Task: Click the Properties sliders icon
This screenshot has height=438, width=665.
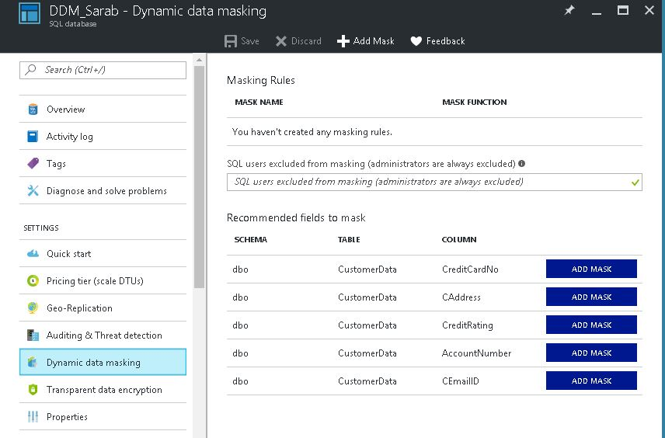Action: click(33, 416)
